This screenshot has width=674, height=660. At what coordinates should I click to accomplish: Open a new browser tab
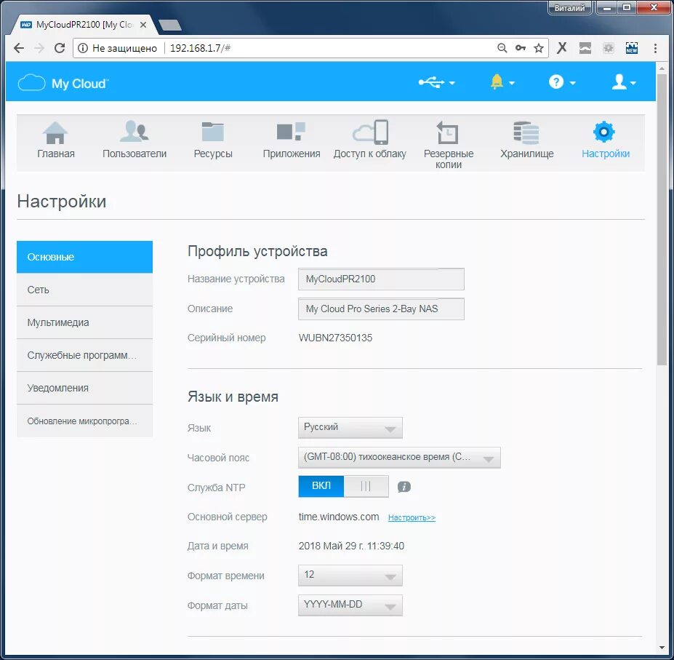click(170, 25)
